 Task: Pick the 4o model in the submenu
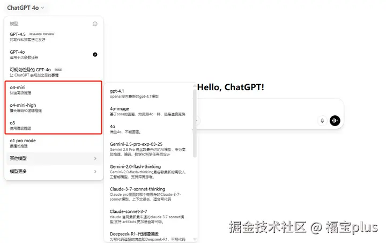[149, 129]
